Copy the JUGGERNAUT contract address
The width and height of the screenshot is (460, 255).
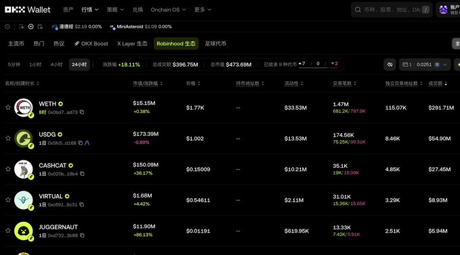click(83, 235)
